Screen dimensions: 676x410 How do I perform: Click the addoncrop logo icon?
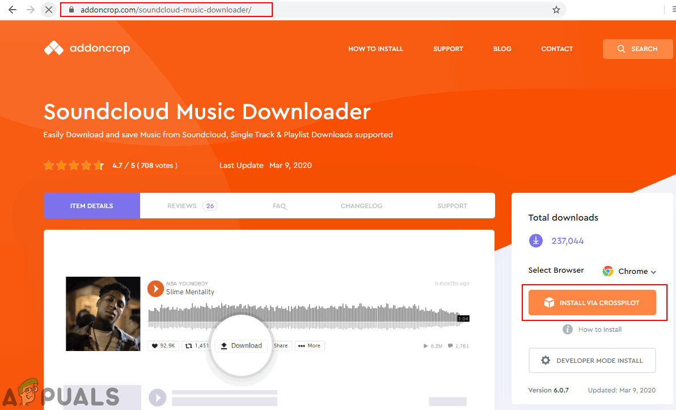53,48
